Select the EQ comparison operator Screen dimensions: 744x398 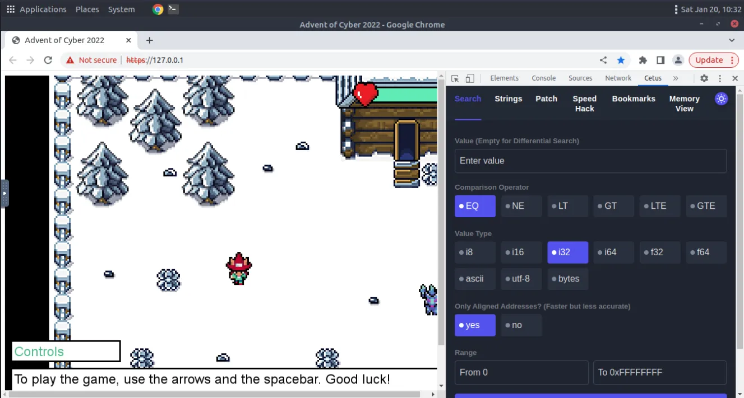tap(475, 206)
